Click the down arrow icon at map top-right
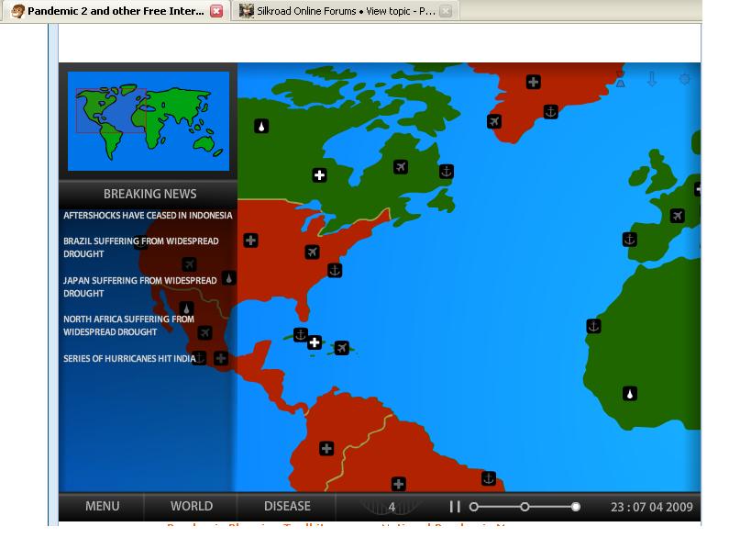 652,80
